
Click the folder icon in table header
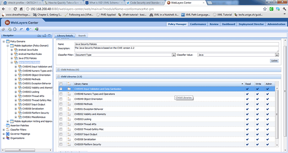click(x=69, y=84)
